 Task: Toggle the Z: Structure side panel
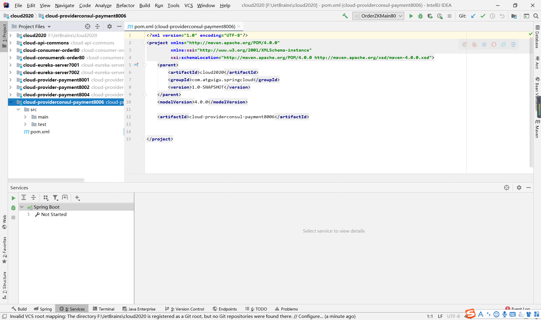(x=4, y=286)
